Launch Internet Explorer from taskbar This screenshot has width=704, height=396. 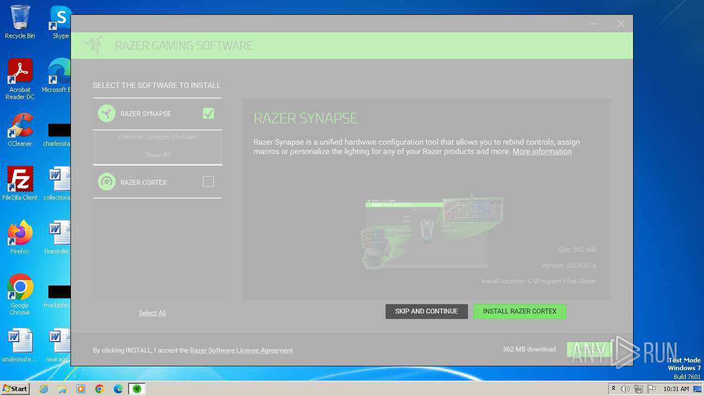coord(43,389)
